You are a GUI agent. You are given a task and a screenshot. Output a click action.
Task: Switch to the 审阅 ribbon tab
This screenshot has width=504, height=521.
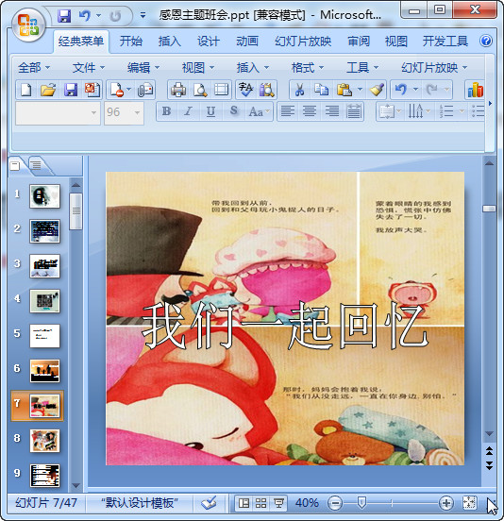[359, 42]
